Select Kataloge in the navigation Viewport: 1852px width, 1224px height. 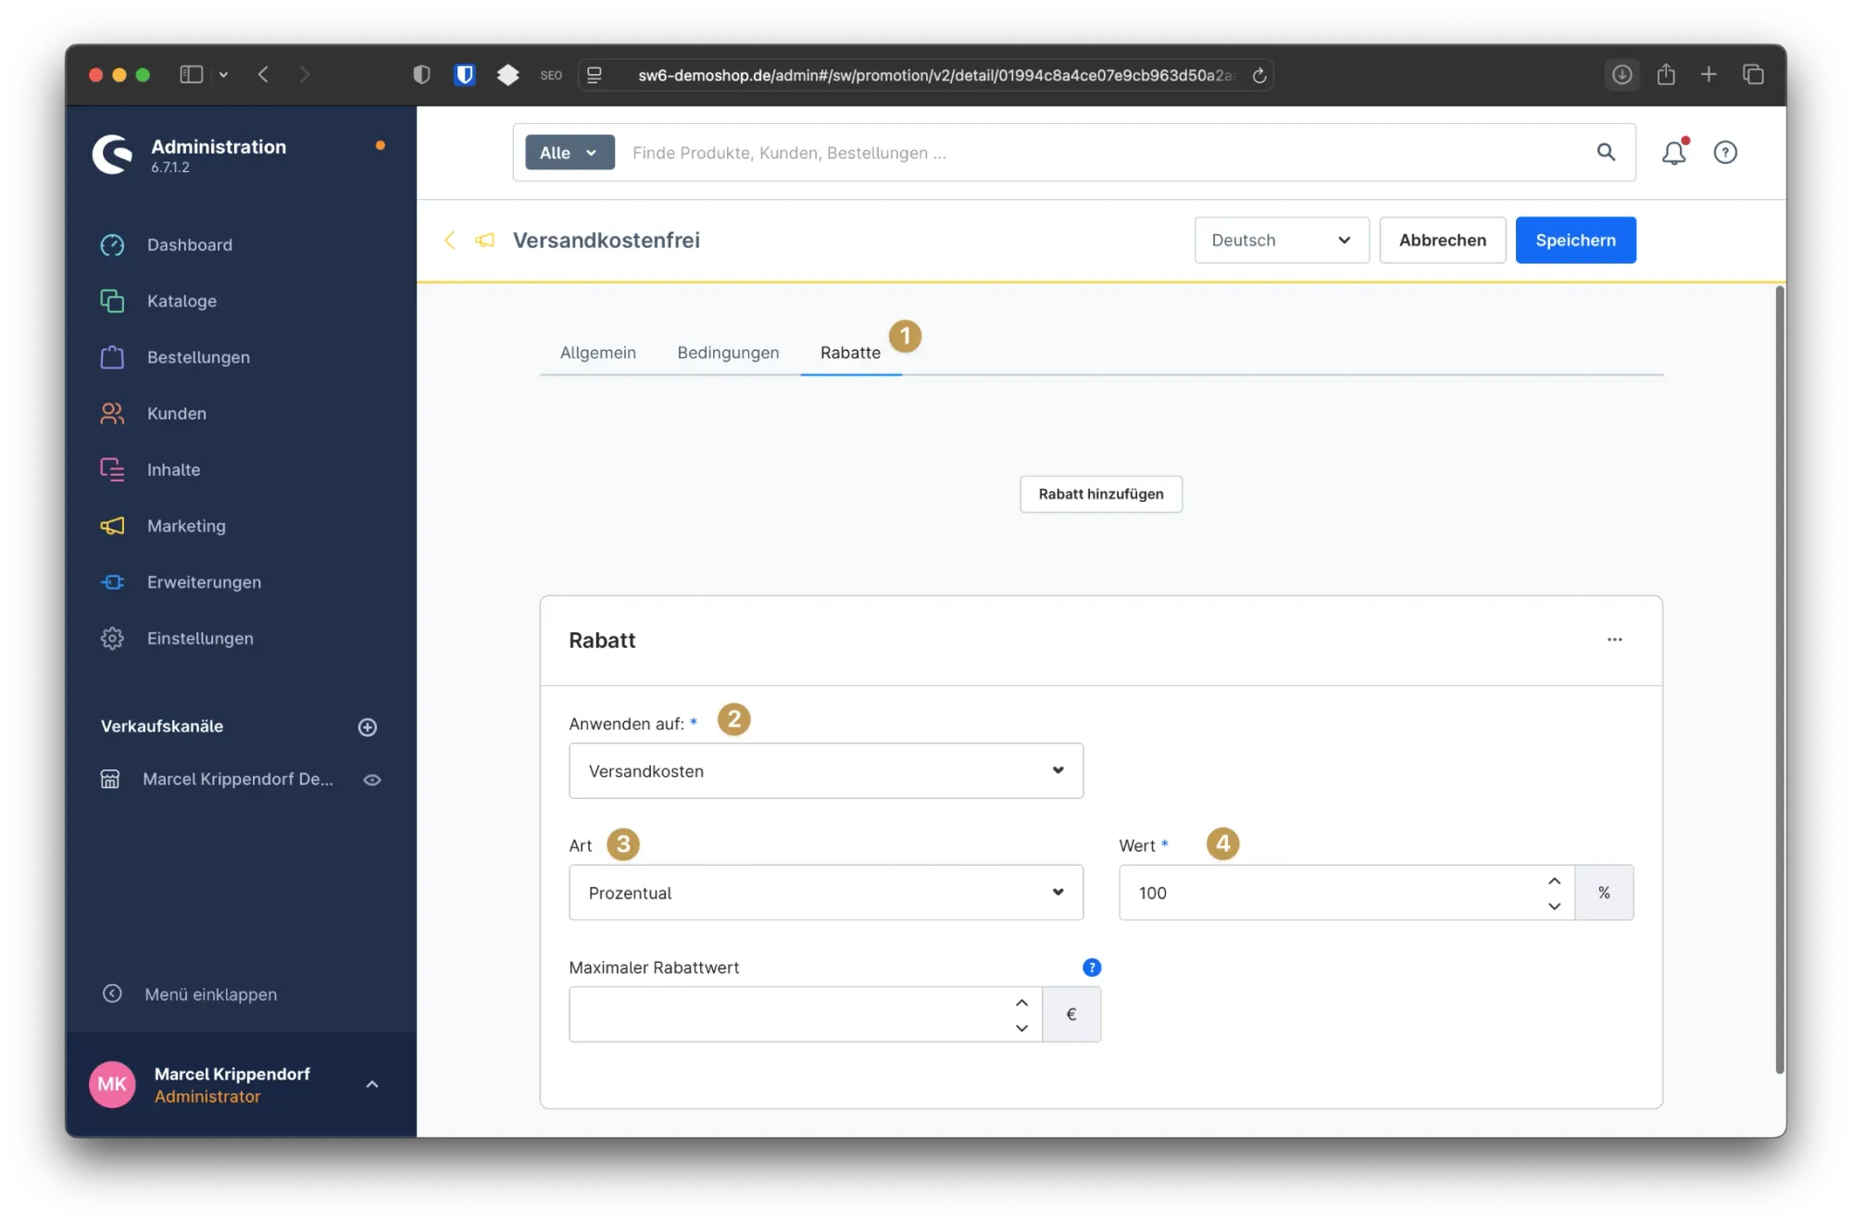[x=181, y=300]
